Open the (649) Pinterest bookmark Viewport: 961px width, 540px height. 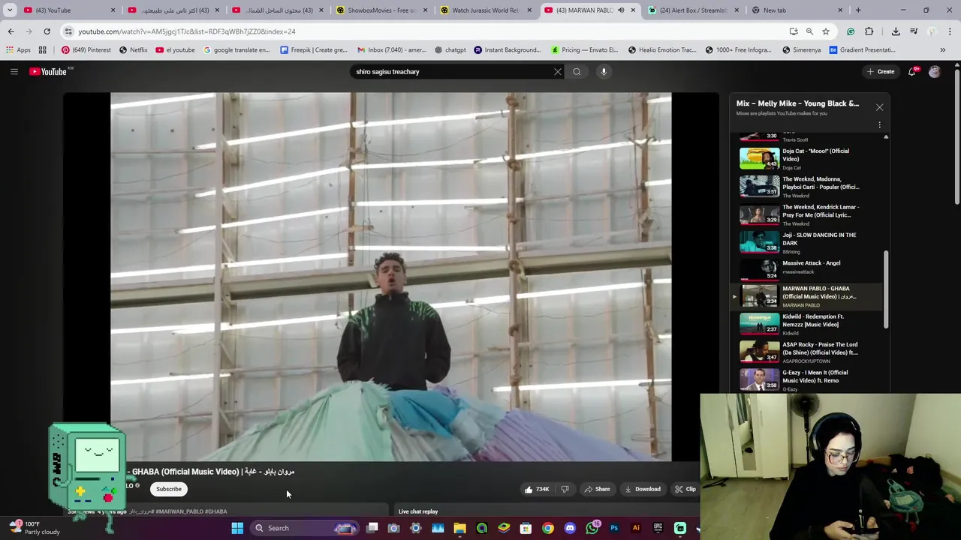coord(86,50)
